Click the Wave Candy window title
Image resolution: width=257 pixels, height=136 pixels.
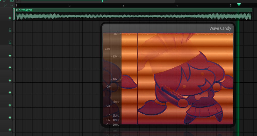[x=220, y=28]
